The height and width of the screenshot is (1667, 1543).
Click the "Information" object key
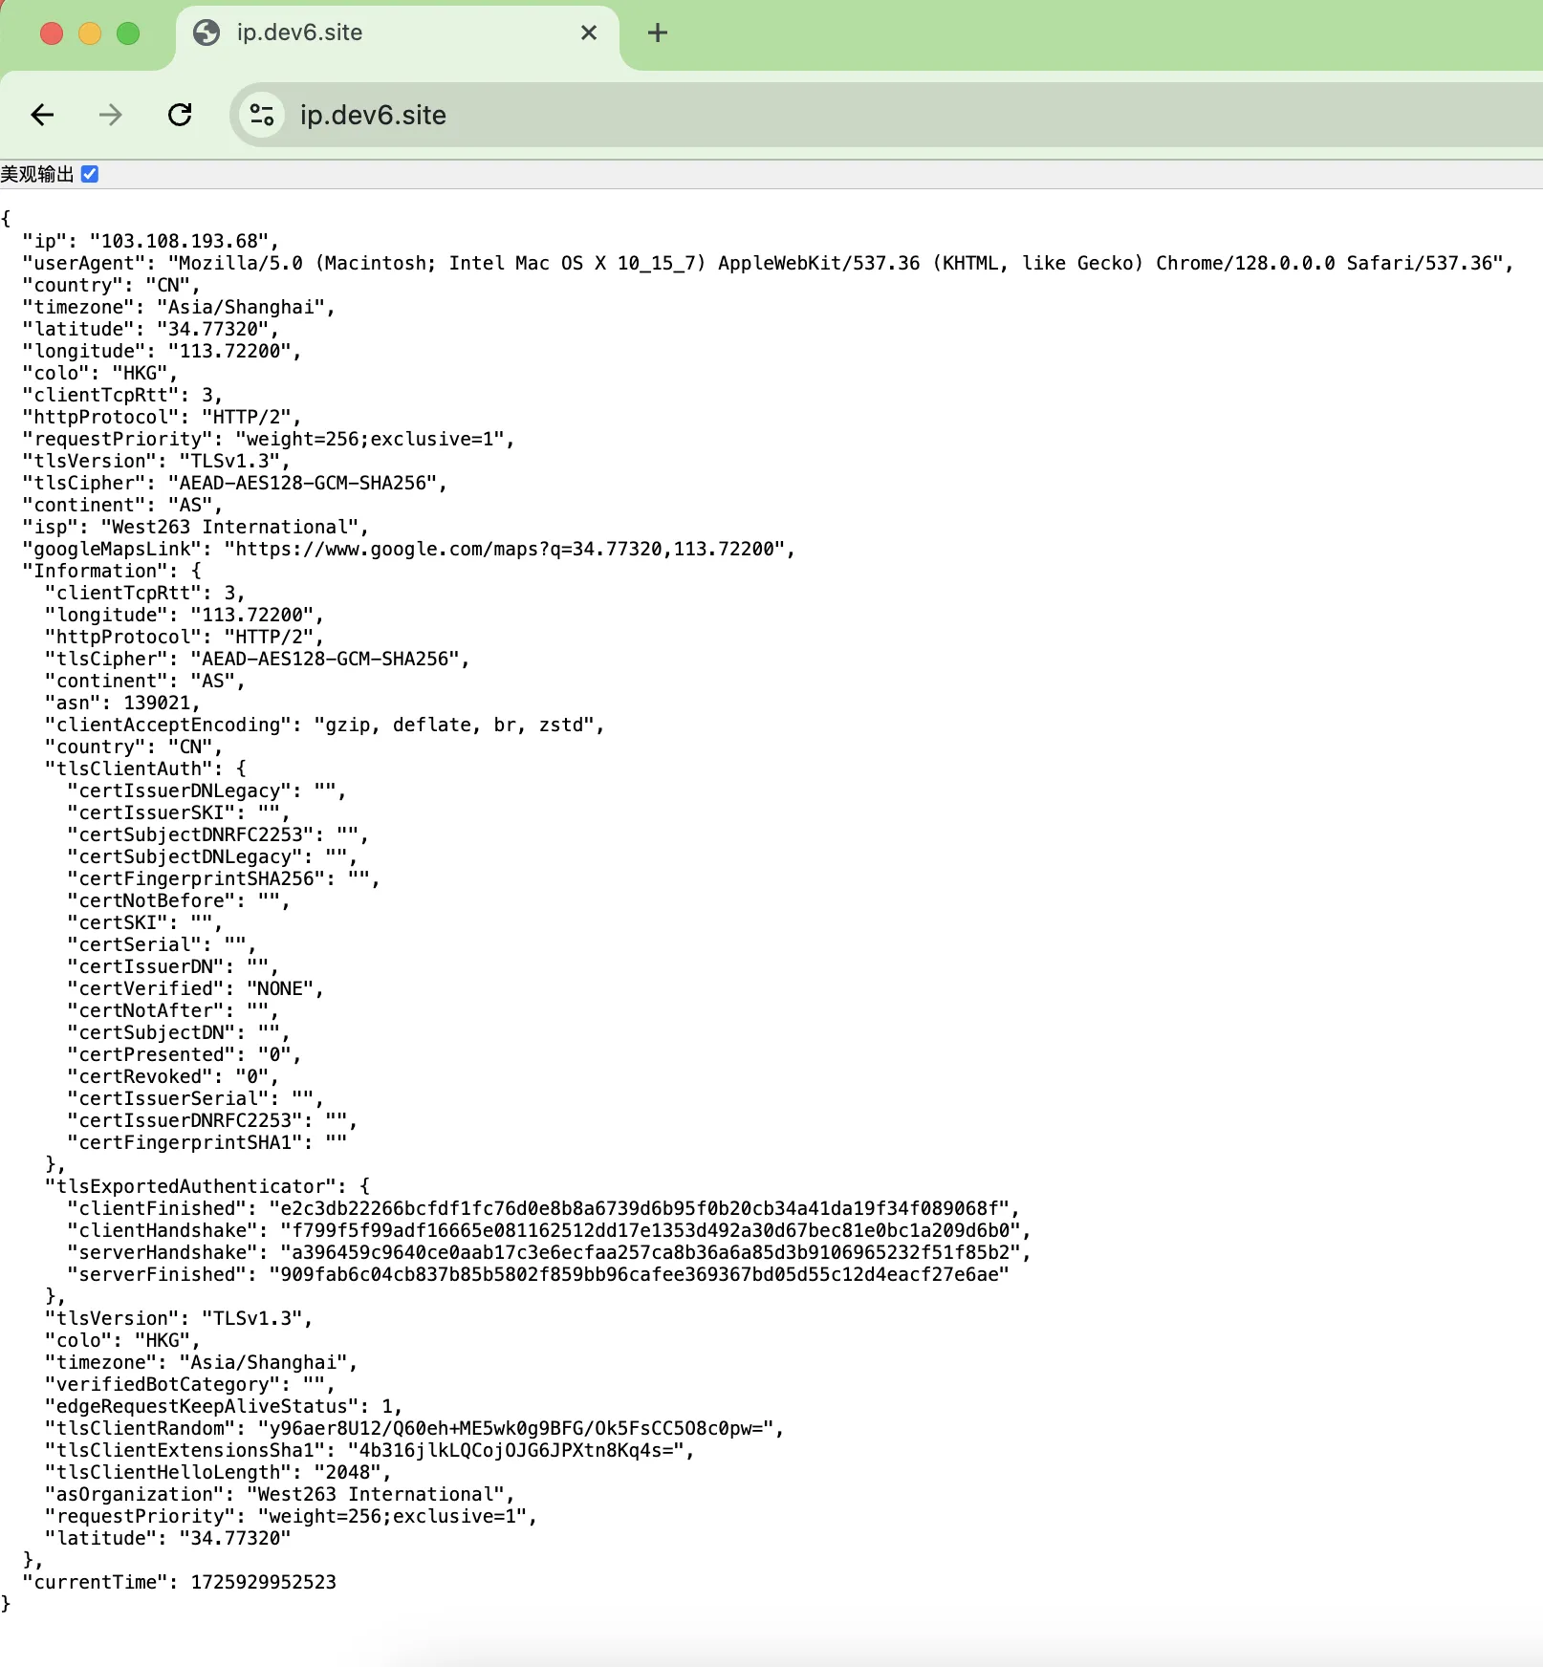(96, 572)
